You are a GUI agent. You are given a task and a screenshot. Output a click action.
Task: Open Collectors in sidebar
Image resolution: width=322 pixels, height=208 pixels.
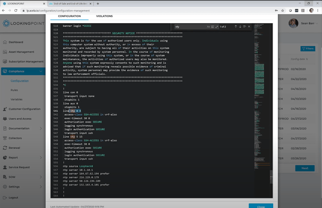pos(15,138)
